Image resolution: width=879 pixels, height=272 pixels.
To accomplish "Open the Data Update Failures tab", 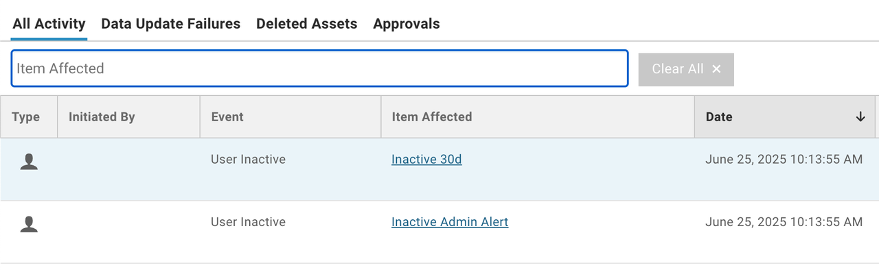I will [170, 24].
